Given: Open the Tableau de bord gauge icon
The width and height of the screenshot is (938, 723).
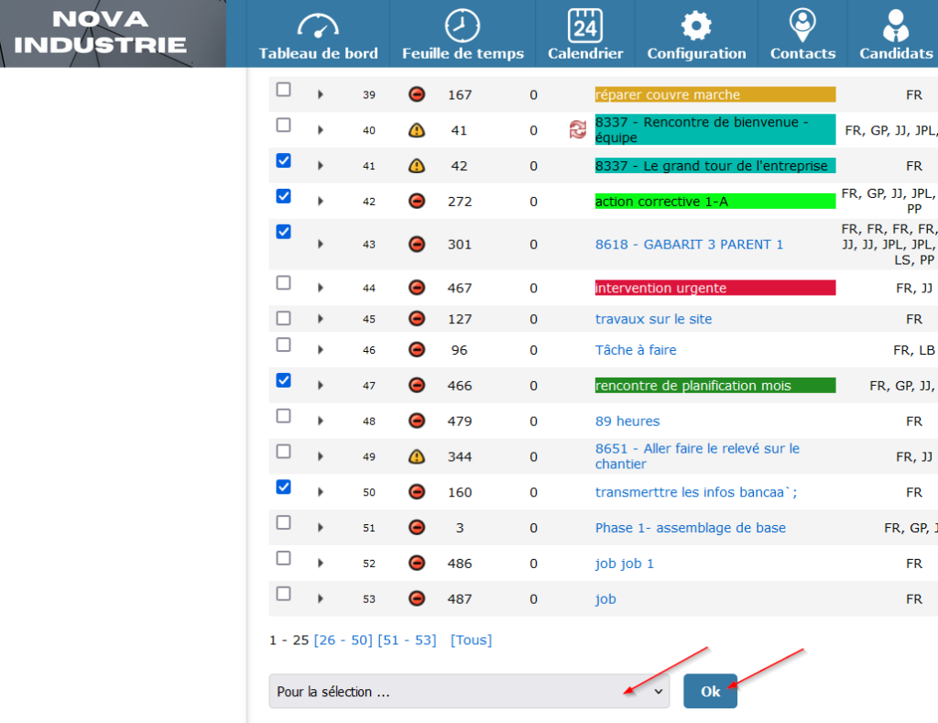Looking at the screenshot, I should pos(318,25).
